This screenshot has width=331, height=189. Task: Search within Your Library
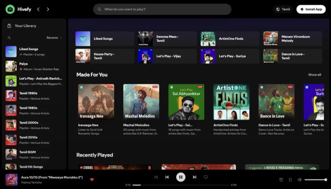[9, 38]
